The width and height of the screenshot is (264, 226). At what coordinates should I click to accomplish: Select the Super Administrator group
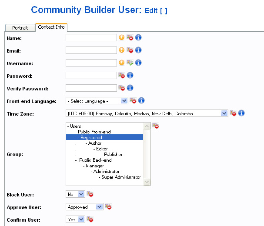pos(104,177)
